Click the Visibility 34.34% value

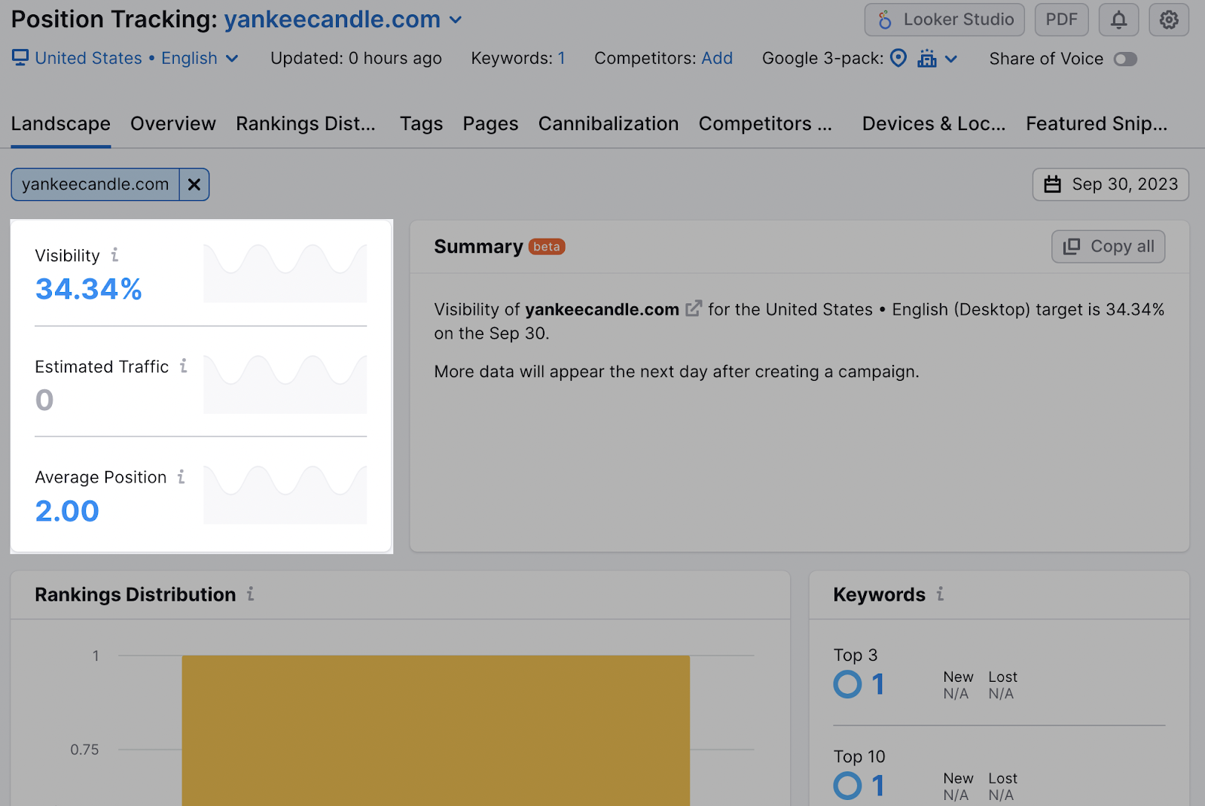[x=89, y=289]
